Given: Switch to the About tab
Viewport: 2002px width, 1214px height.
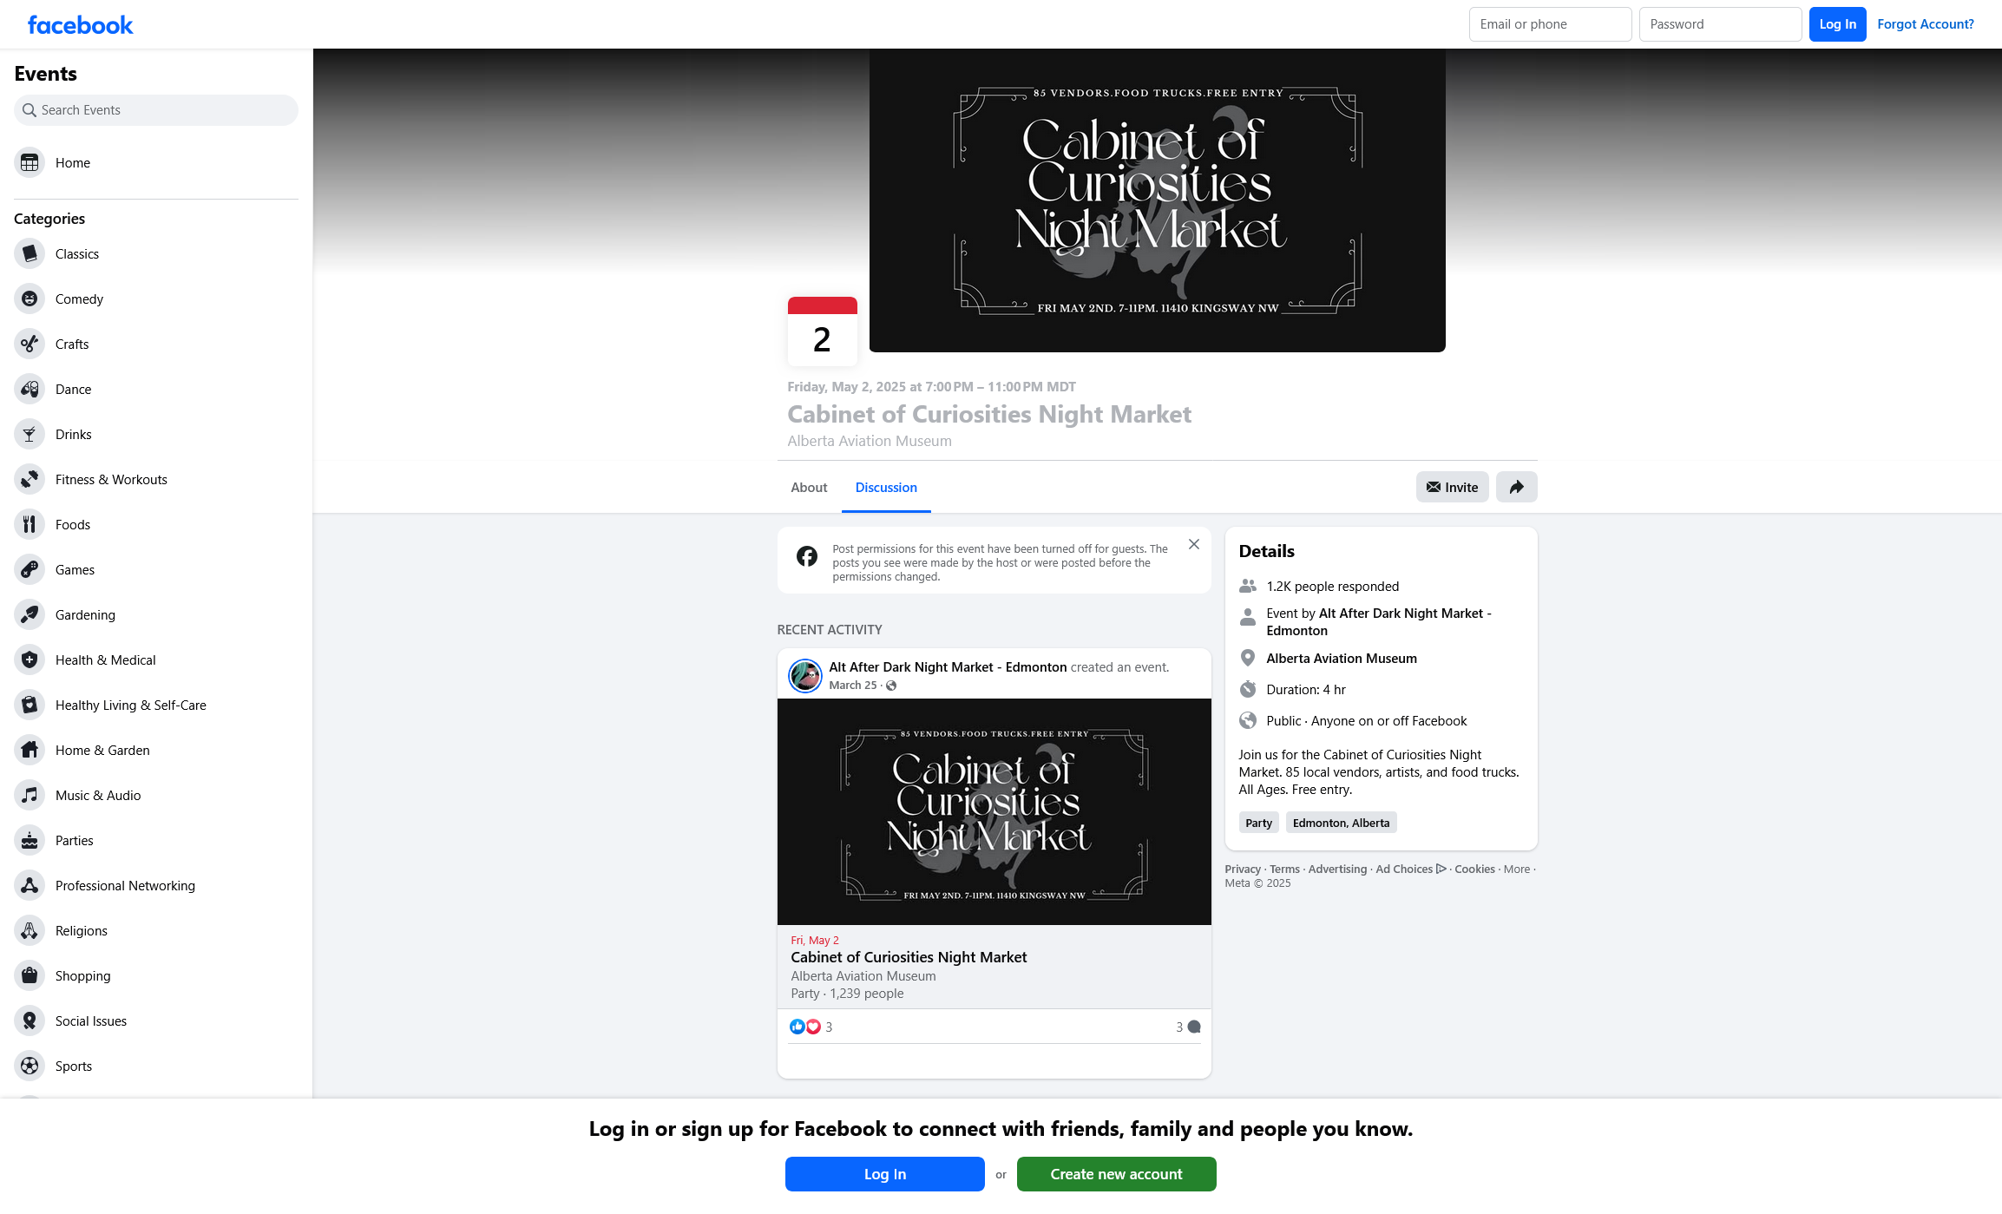Looking at the screenshot, I should (x=809, y=487).
